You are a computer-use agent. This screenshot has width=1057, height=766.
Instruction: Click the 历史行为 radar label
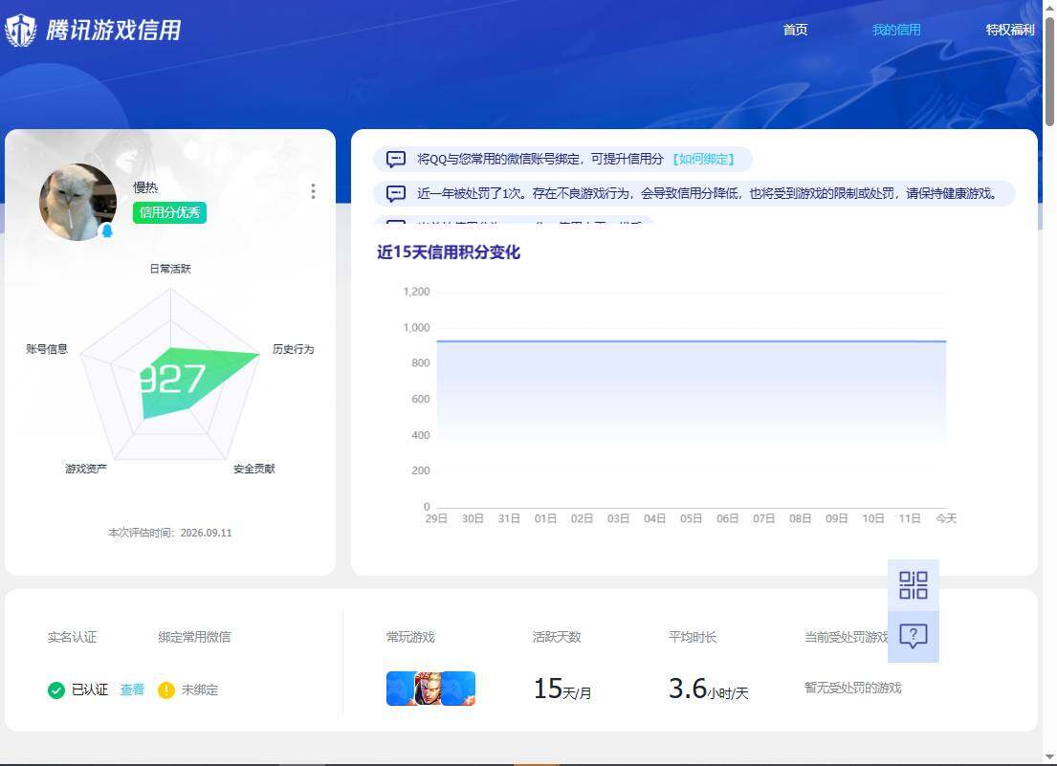point(294,349)
